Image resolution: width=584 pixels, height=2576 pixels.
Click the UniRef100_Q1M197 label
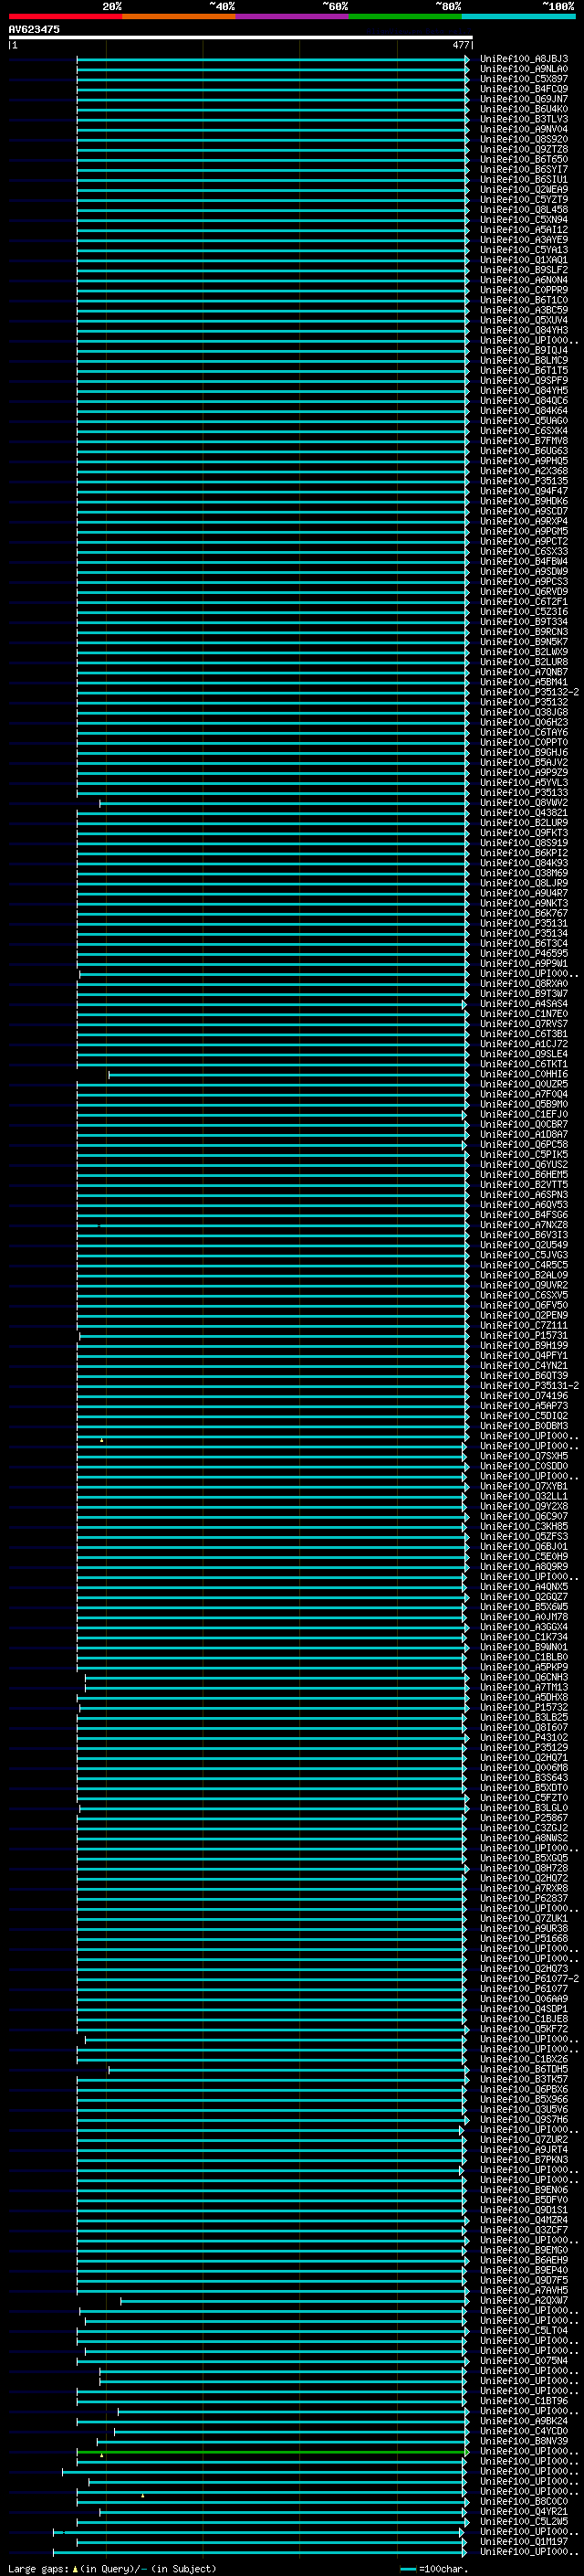(524, 2541)
